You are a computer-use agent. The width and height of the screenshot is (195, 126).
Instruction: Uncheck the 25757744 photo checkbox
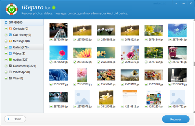(170, 62)
